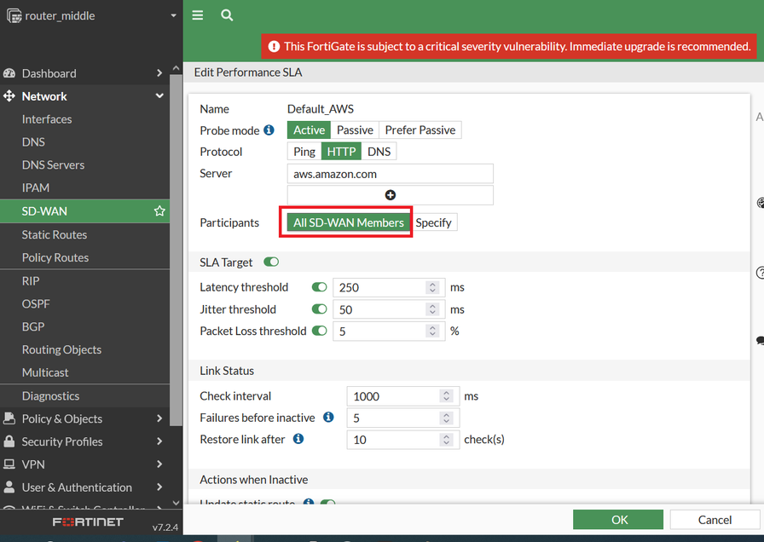Select the Ping protocol option
This screenshot has height=542, width=764.
point(304,152)
